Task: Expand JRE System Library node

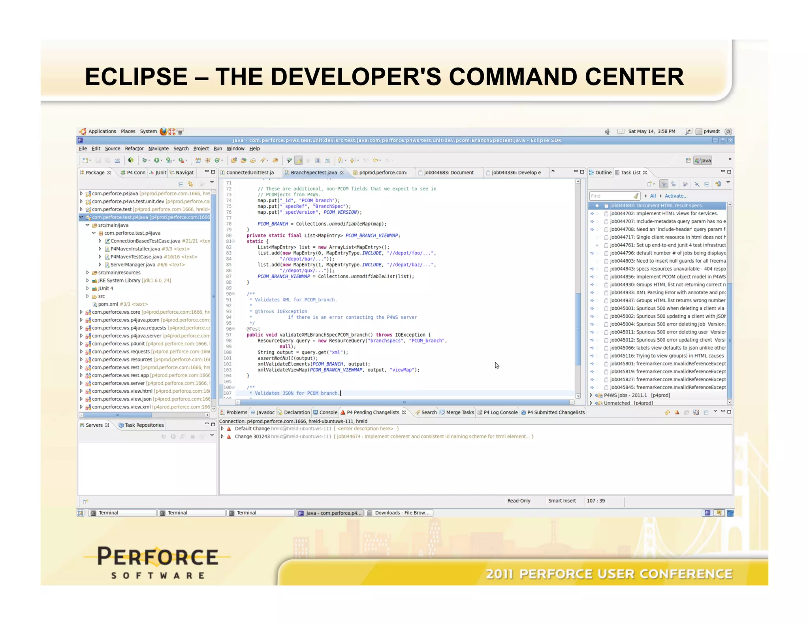Action: coord(87,280)
